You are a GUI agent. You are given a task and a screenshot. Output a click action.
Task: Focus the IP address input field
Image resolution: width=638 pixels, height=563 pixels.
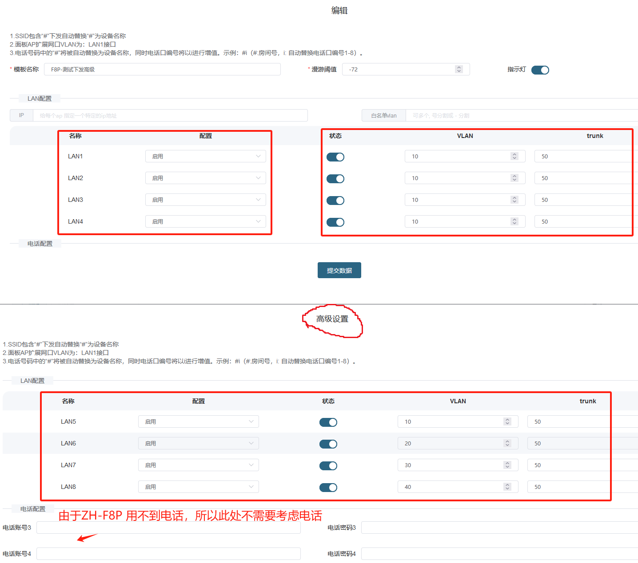(x=170, y=115)
